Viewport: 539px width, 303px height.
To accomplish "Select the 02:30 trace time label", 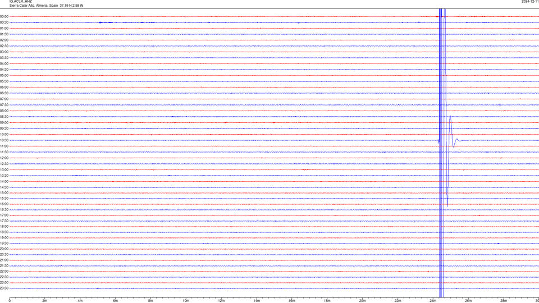I will [x=4, y=46].
